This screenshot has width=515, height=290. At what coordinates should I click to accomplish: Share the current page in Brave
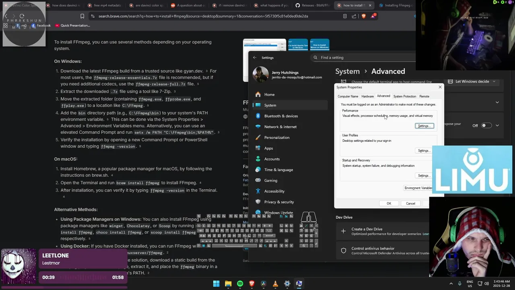click(354, 16)
